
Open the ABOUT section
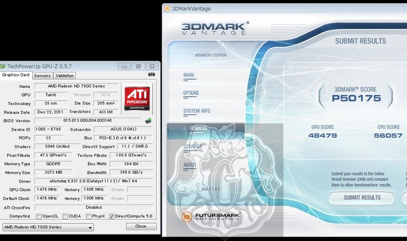190,165
